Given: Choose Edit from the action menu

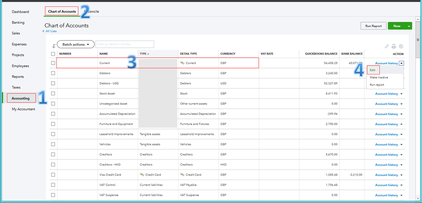Looking at the screenshot, I should coord(373,70).
